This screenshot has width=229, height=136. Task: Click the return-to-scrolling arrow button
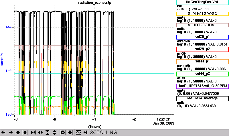(85, 133)
